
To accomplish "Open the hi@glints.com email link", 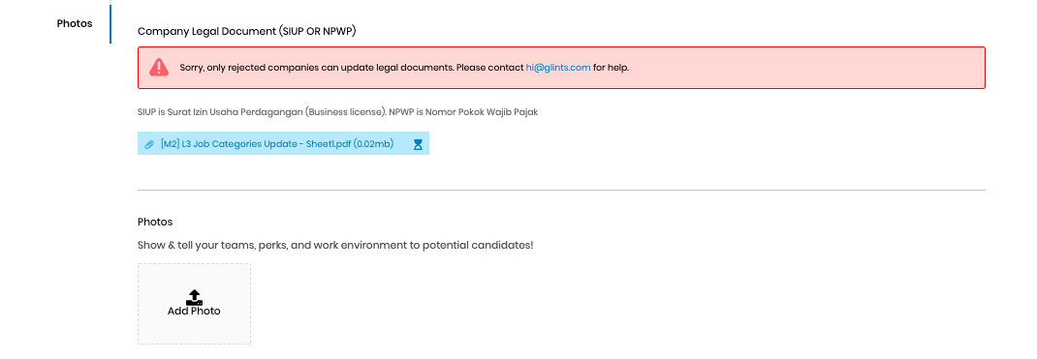I will coord(558,68).
